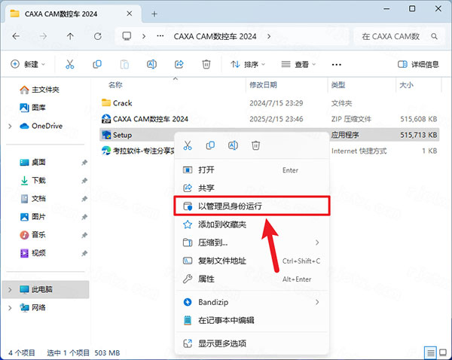Click the chevron after CAXA CAM数控车 2024 in the address bar
The width and height of the screenshot is (452, 360).
(269, 36)
